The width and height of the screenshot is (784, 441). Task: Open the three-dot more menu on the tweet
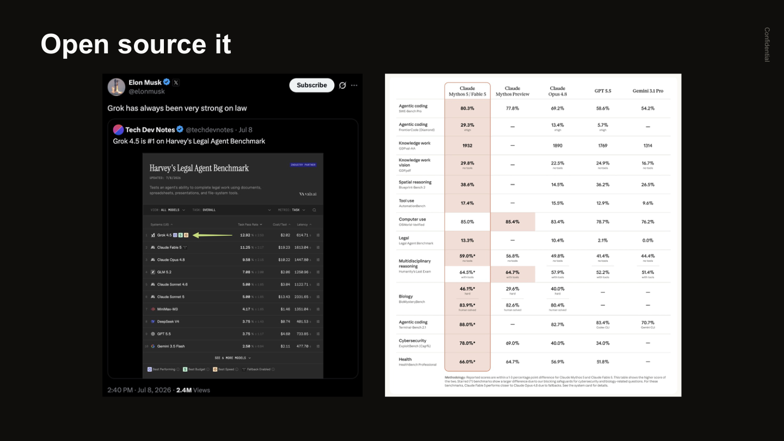point(354,85)
